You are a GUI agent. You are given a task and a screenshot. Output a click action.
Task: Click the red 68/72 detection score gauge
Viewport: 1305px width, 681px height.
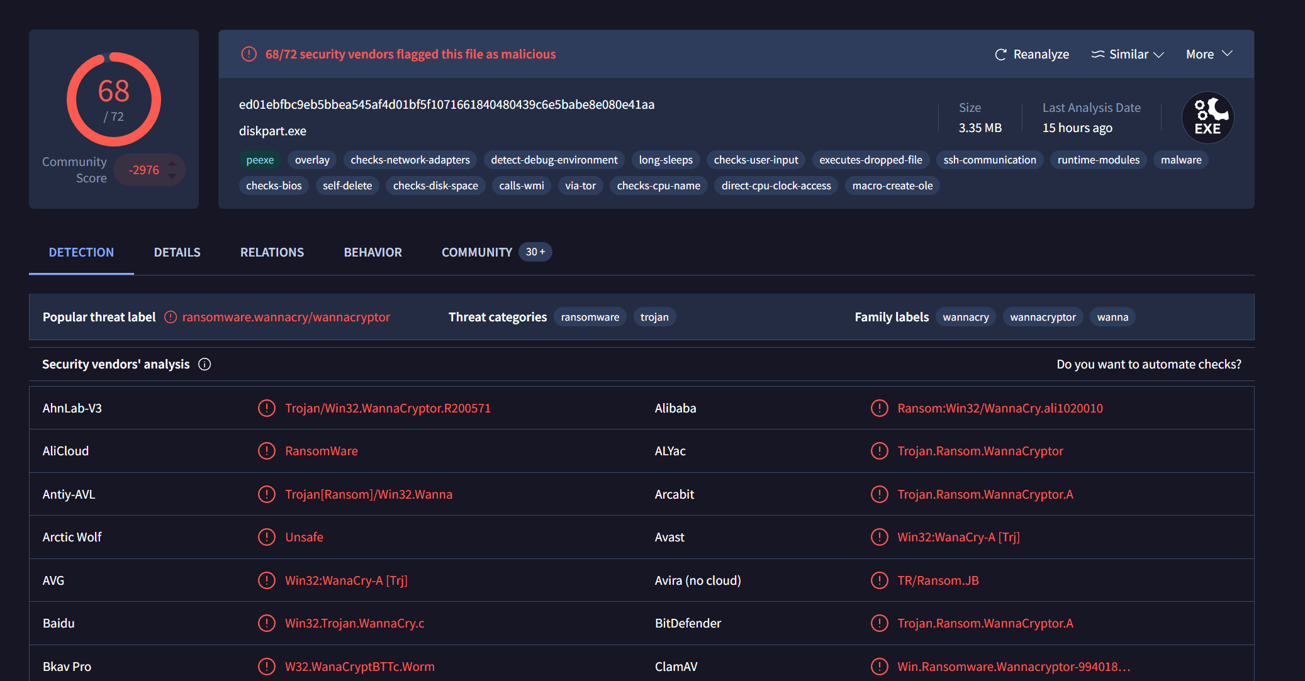pos(114,99)
